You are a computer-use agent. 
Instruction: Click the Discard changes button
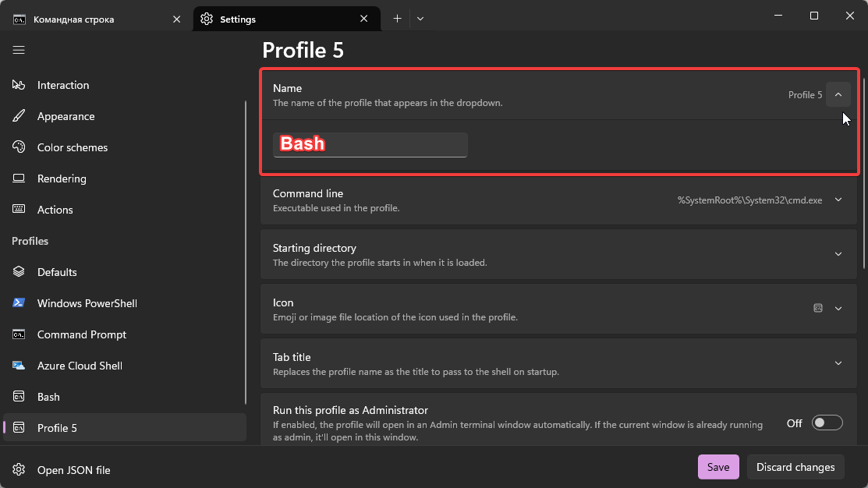(x=795, y=467)
